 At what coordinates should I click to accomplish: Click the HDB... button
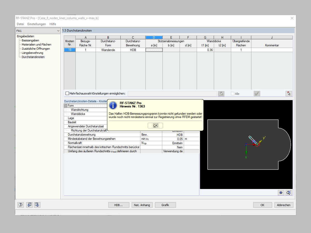(118, 205)
